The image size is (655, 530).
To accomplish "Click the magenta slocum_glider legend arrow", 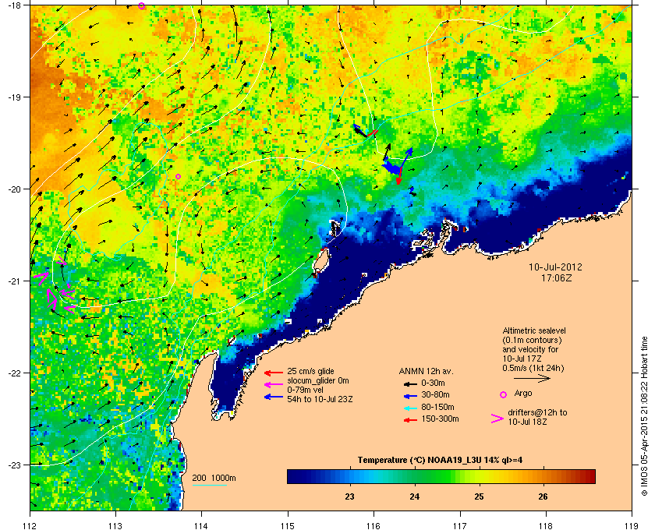I will (274, 384).
